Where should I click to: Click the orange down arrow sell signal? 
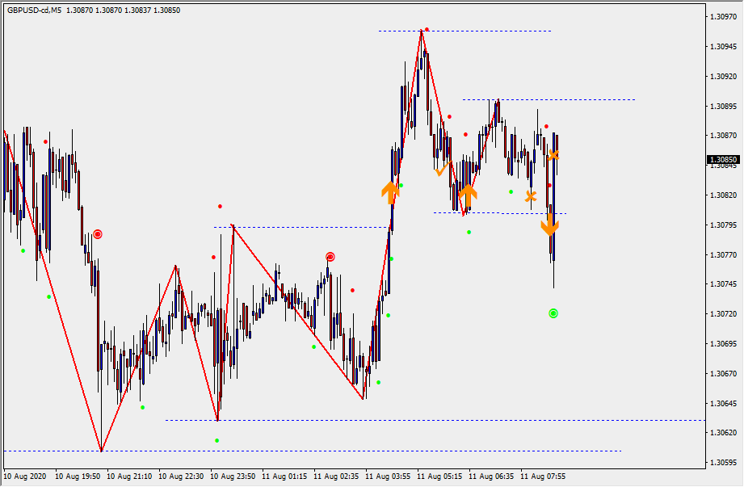tap(549, 225)
